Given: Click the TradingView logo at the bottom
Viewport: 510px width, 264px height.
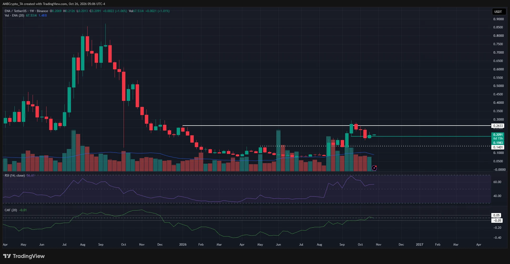Looking at the screenshot, I should tap(24, 256).
